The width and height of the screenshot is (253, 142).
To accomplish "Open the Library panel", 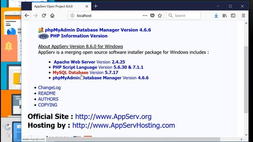I will pyautogui.click(x=225, y=16).
